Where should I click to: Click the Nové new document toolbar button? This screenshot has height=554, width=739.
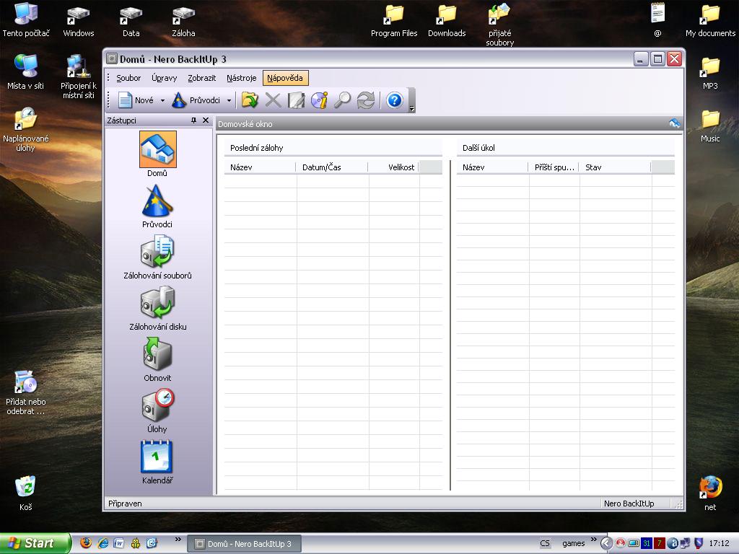coord(136,100)
